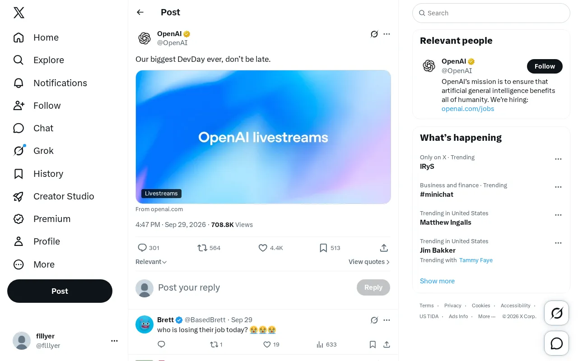Open floating Grok button at bottom right
578x361 pixels.
[557, 313]
